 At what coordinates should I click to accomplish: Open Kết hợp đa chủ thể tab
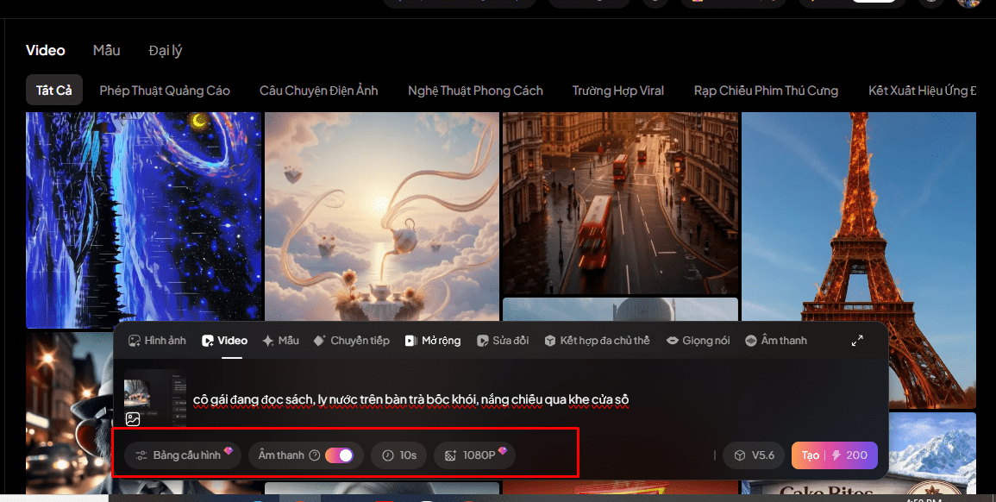tap(597, 341)
